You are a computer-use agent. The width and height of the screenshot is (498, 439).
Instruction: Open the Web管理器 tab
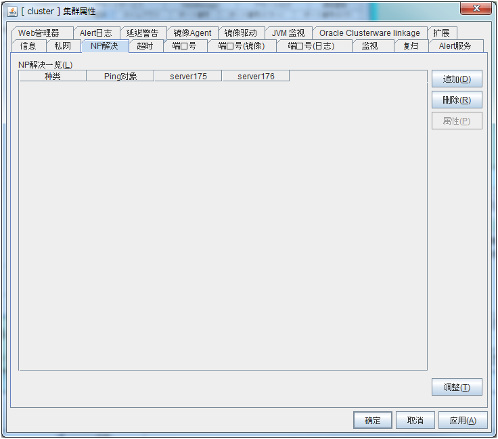[x=39, y=33]
